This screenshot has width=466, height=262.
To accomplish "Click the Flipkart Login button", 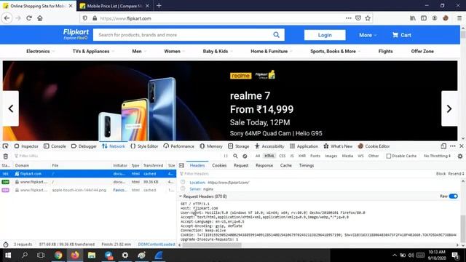I will [x=325, y=35].
